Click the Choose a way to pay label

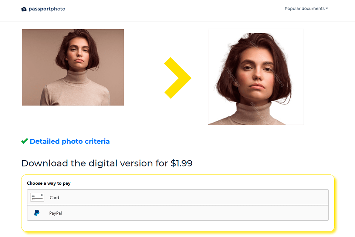[x=49, y=183]
